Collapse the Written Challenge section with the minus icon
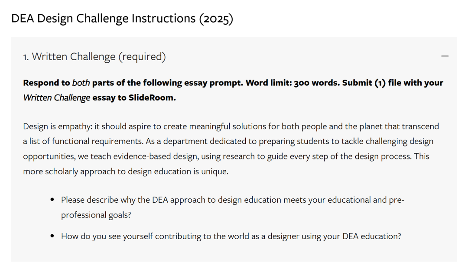The width and height of the screenshot is (468, 269). click(445, 56)
